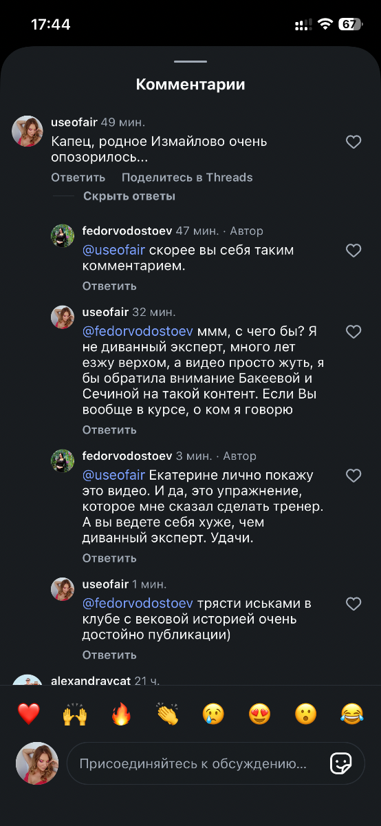This screenshot has width=381, height=826.
Task: Open Поделитесь в Threads link
Action: [187, 177]
